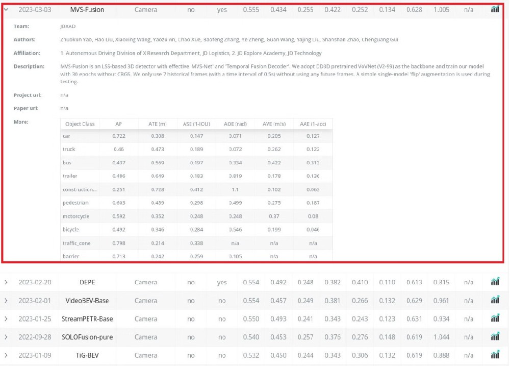This screenshot has width=510, height=366.
Task: Click the chart icon in the MVS-Fusion row
Action: [x=494, y=9]
